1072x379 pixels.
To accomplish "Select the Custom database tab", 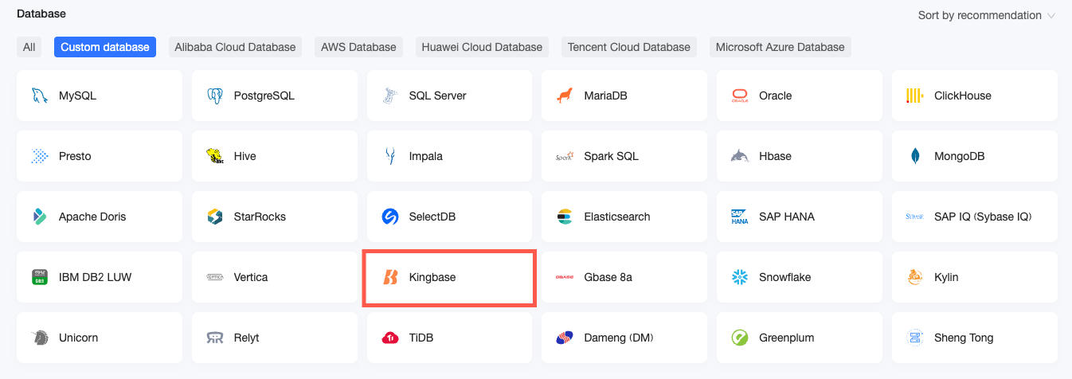I will [x=105, y=47].
